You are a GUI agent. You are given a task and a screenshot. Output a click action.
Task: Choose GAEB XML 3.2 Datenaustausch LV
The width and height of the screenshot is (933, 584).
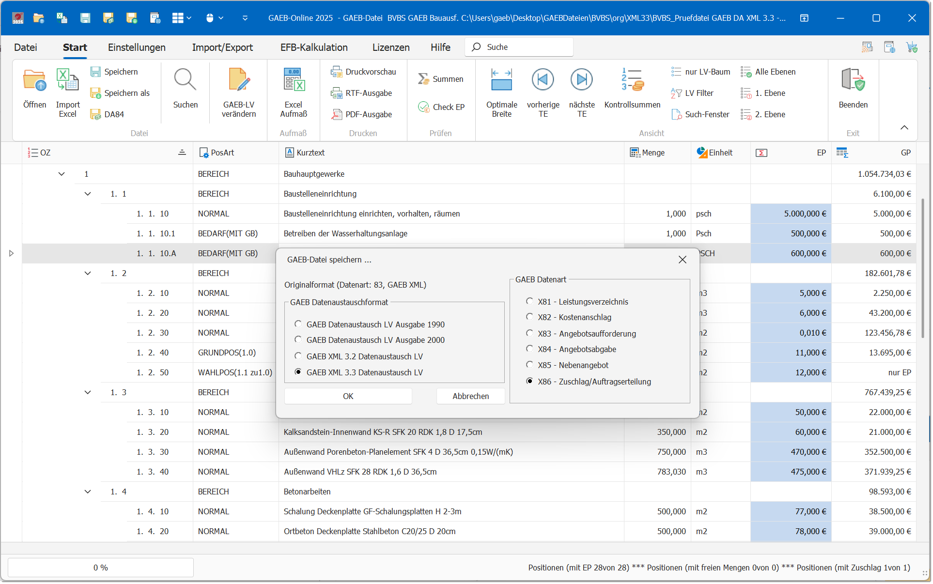(298, 356)
